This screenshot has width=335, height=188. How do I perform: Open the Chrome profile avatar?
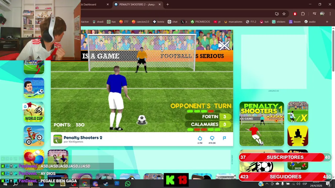(322, 14)
